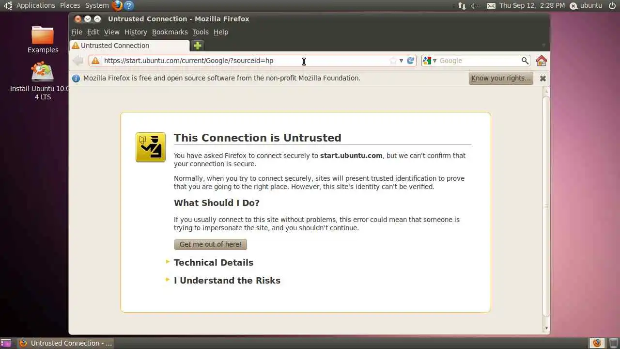Open the Firefox Help menu
This screenshot has height=349, width=620.
[x=221, y=32]
